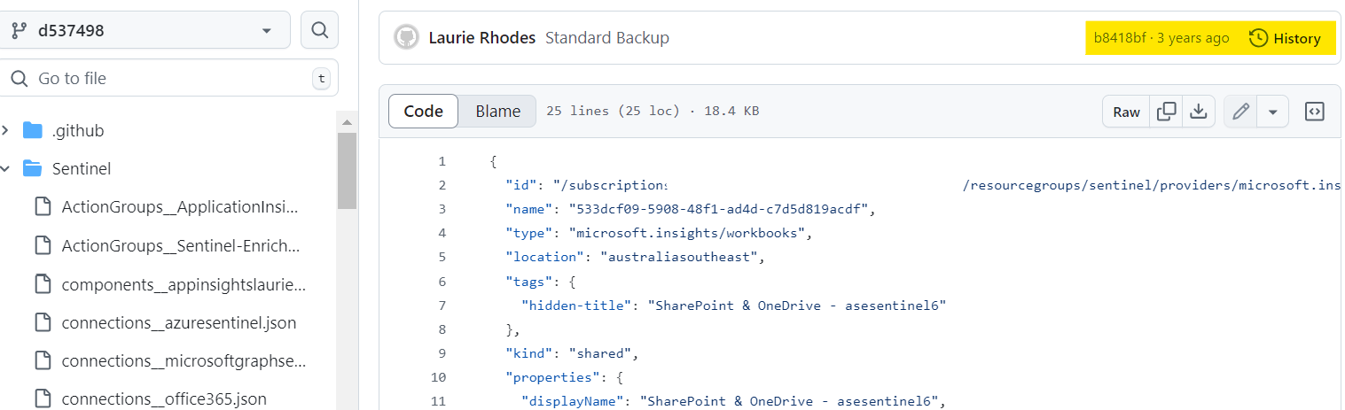Switch to the Blame tab
Image resolution: width=1345 pixels, height=410 pixels.
497,112
